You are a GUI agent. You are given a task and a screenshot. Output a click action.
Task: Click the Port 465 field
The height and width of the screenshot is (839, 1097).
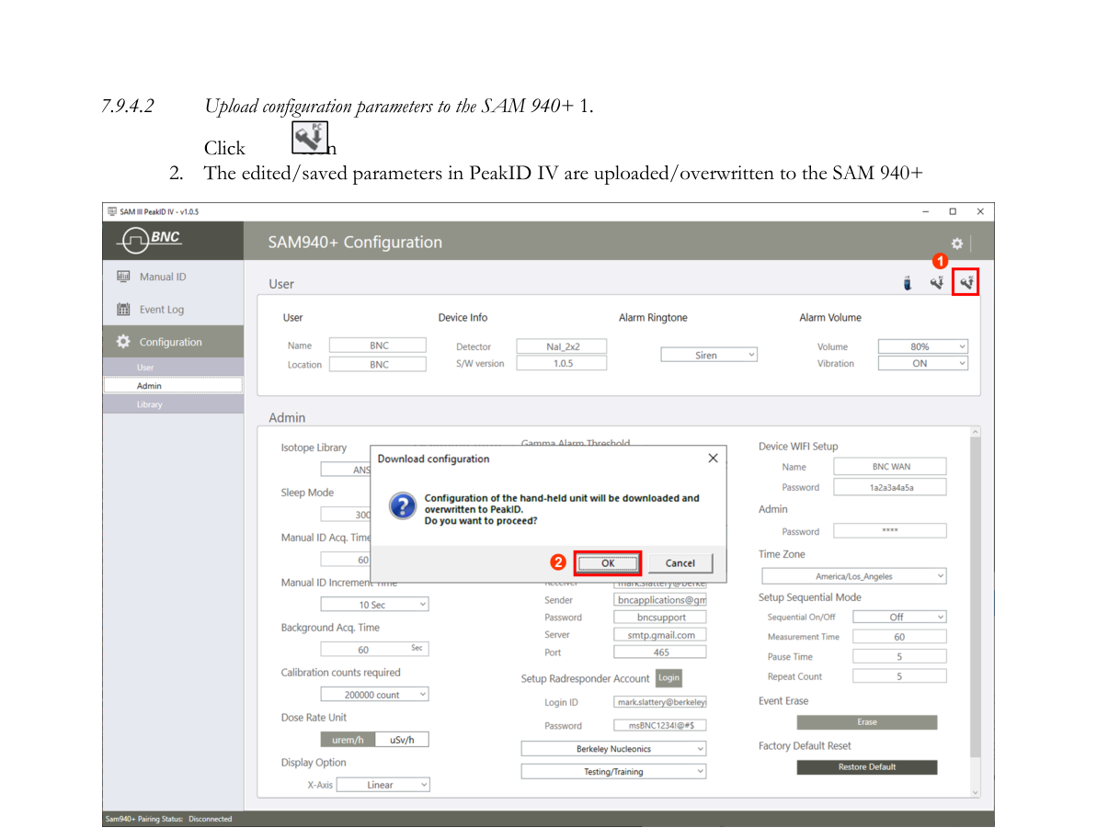[x=659, y=652]
